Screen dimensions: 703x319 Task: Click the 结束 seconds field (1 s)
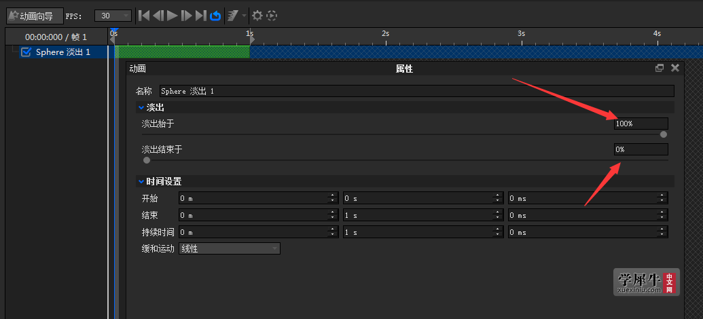pyautogui.click(x=423, y=216)
